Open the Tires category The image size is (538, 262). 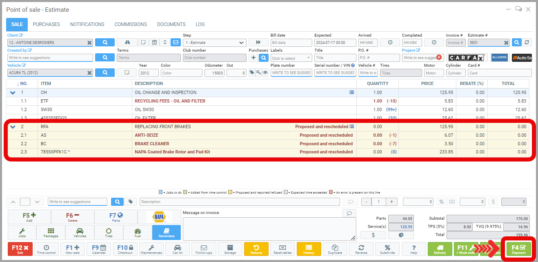[x=109, y=233]
